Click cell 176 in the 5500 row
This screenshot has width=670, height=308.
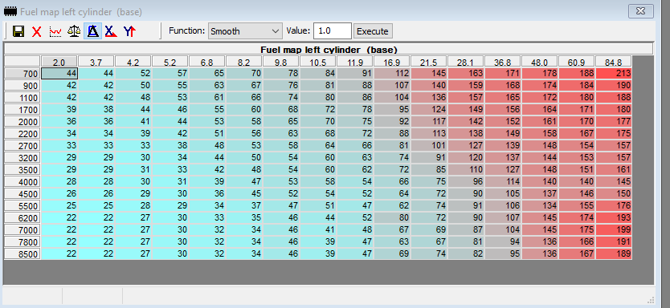point(614,206)
